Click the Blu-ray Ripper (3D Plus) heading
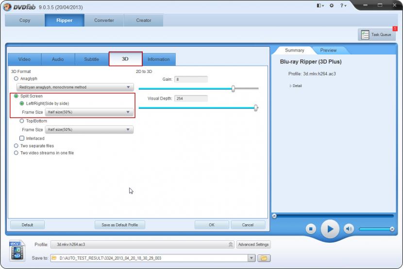 click(x=311, y=62)
